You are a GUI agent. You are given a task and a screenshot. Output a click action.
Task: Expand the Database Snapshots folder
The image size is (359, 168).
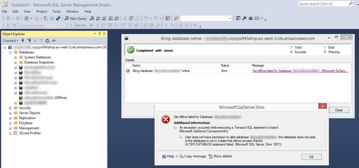click(x=15, y=62)
